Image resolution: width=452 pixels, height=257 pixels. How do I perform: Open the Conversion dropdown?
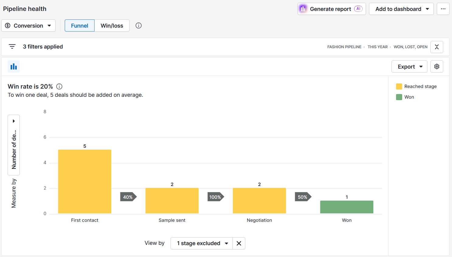pyautogui.click(x=28, y=25)
